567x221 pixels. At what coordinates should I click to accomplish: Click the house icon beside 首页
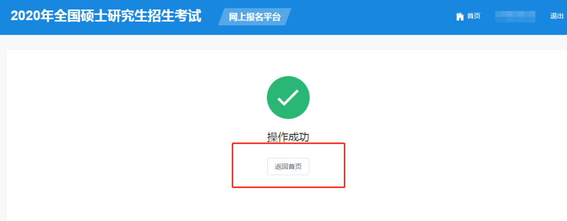[x=459, y=16]
